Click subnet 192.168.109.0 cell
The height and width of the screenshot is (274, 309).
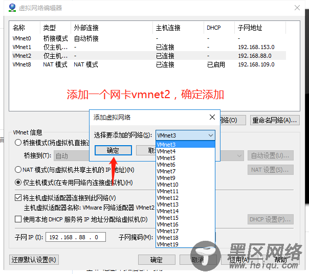(x=256, y=64)
